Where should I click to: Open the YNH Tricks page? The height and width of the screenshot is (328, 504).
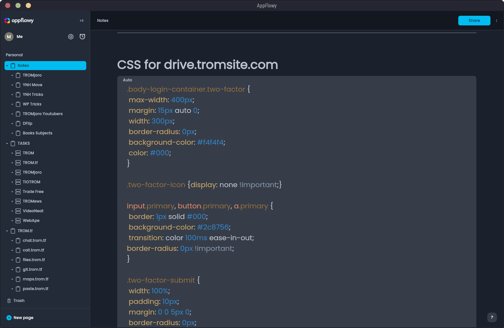[x=33, y=95]
